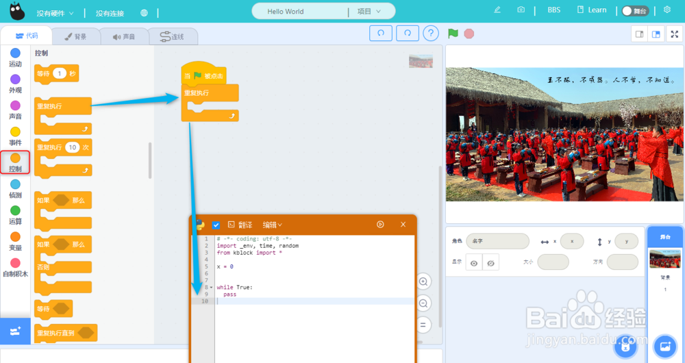Select the stage backdrop thumbnail

665,259
